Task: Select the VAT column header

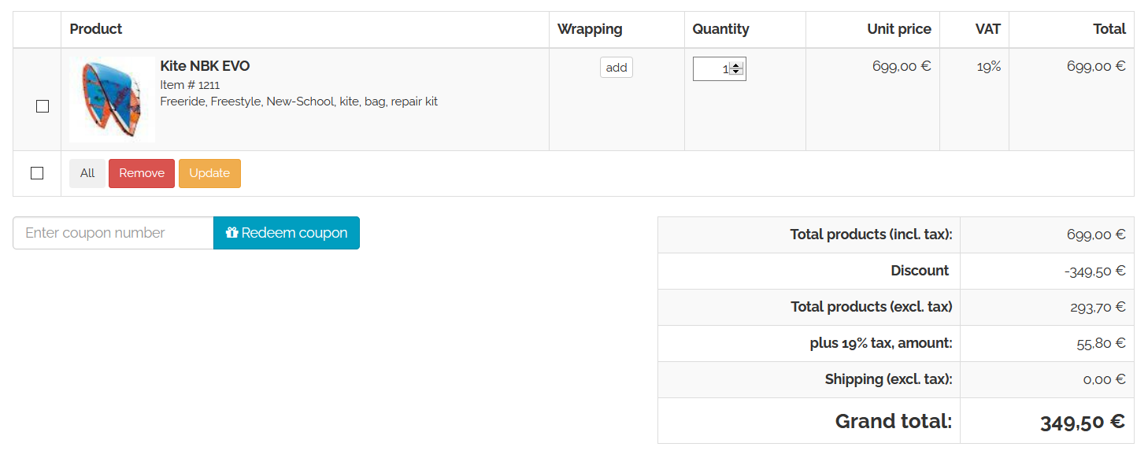Action: click(987, 29)
